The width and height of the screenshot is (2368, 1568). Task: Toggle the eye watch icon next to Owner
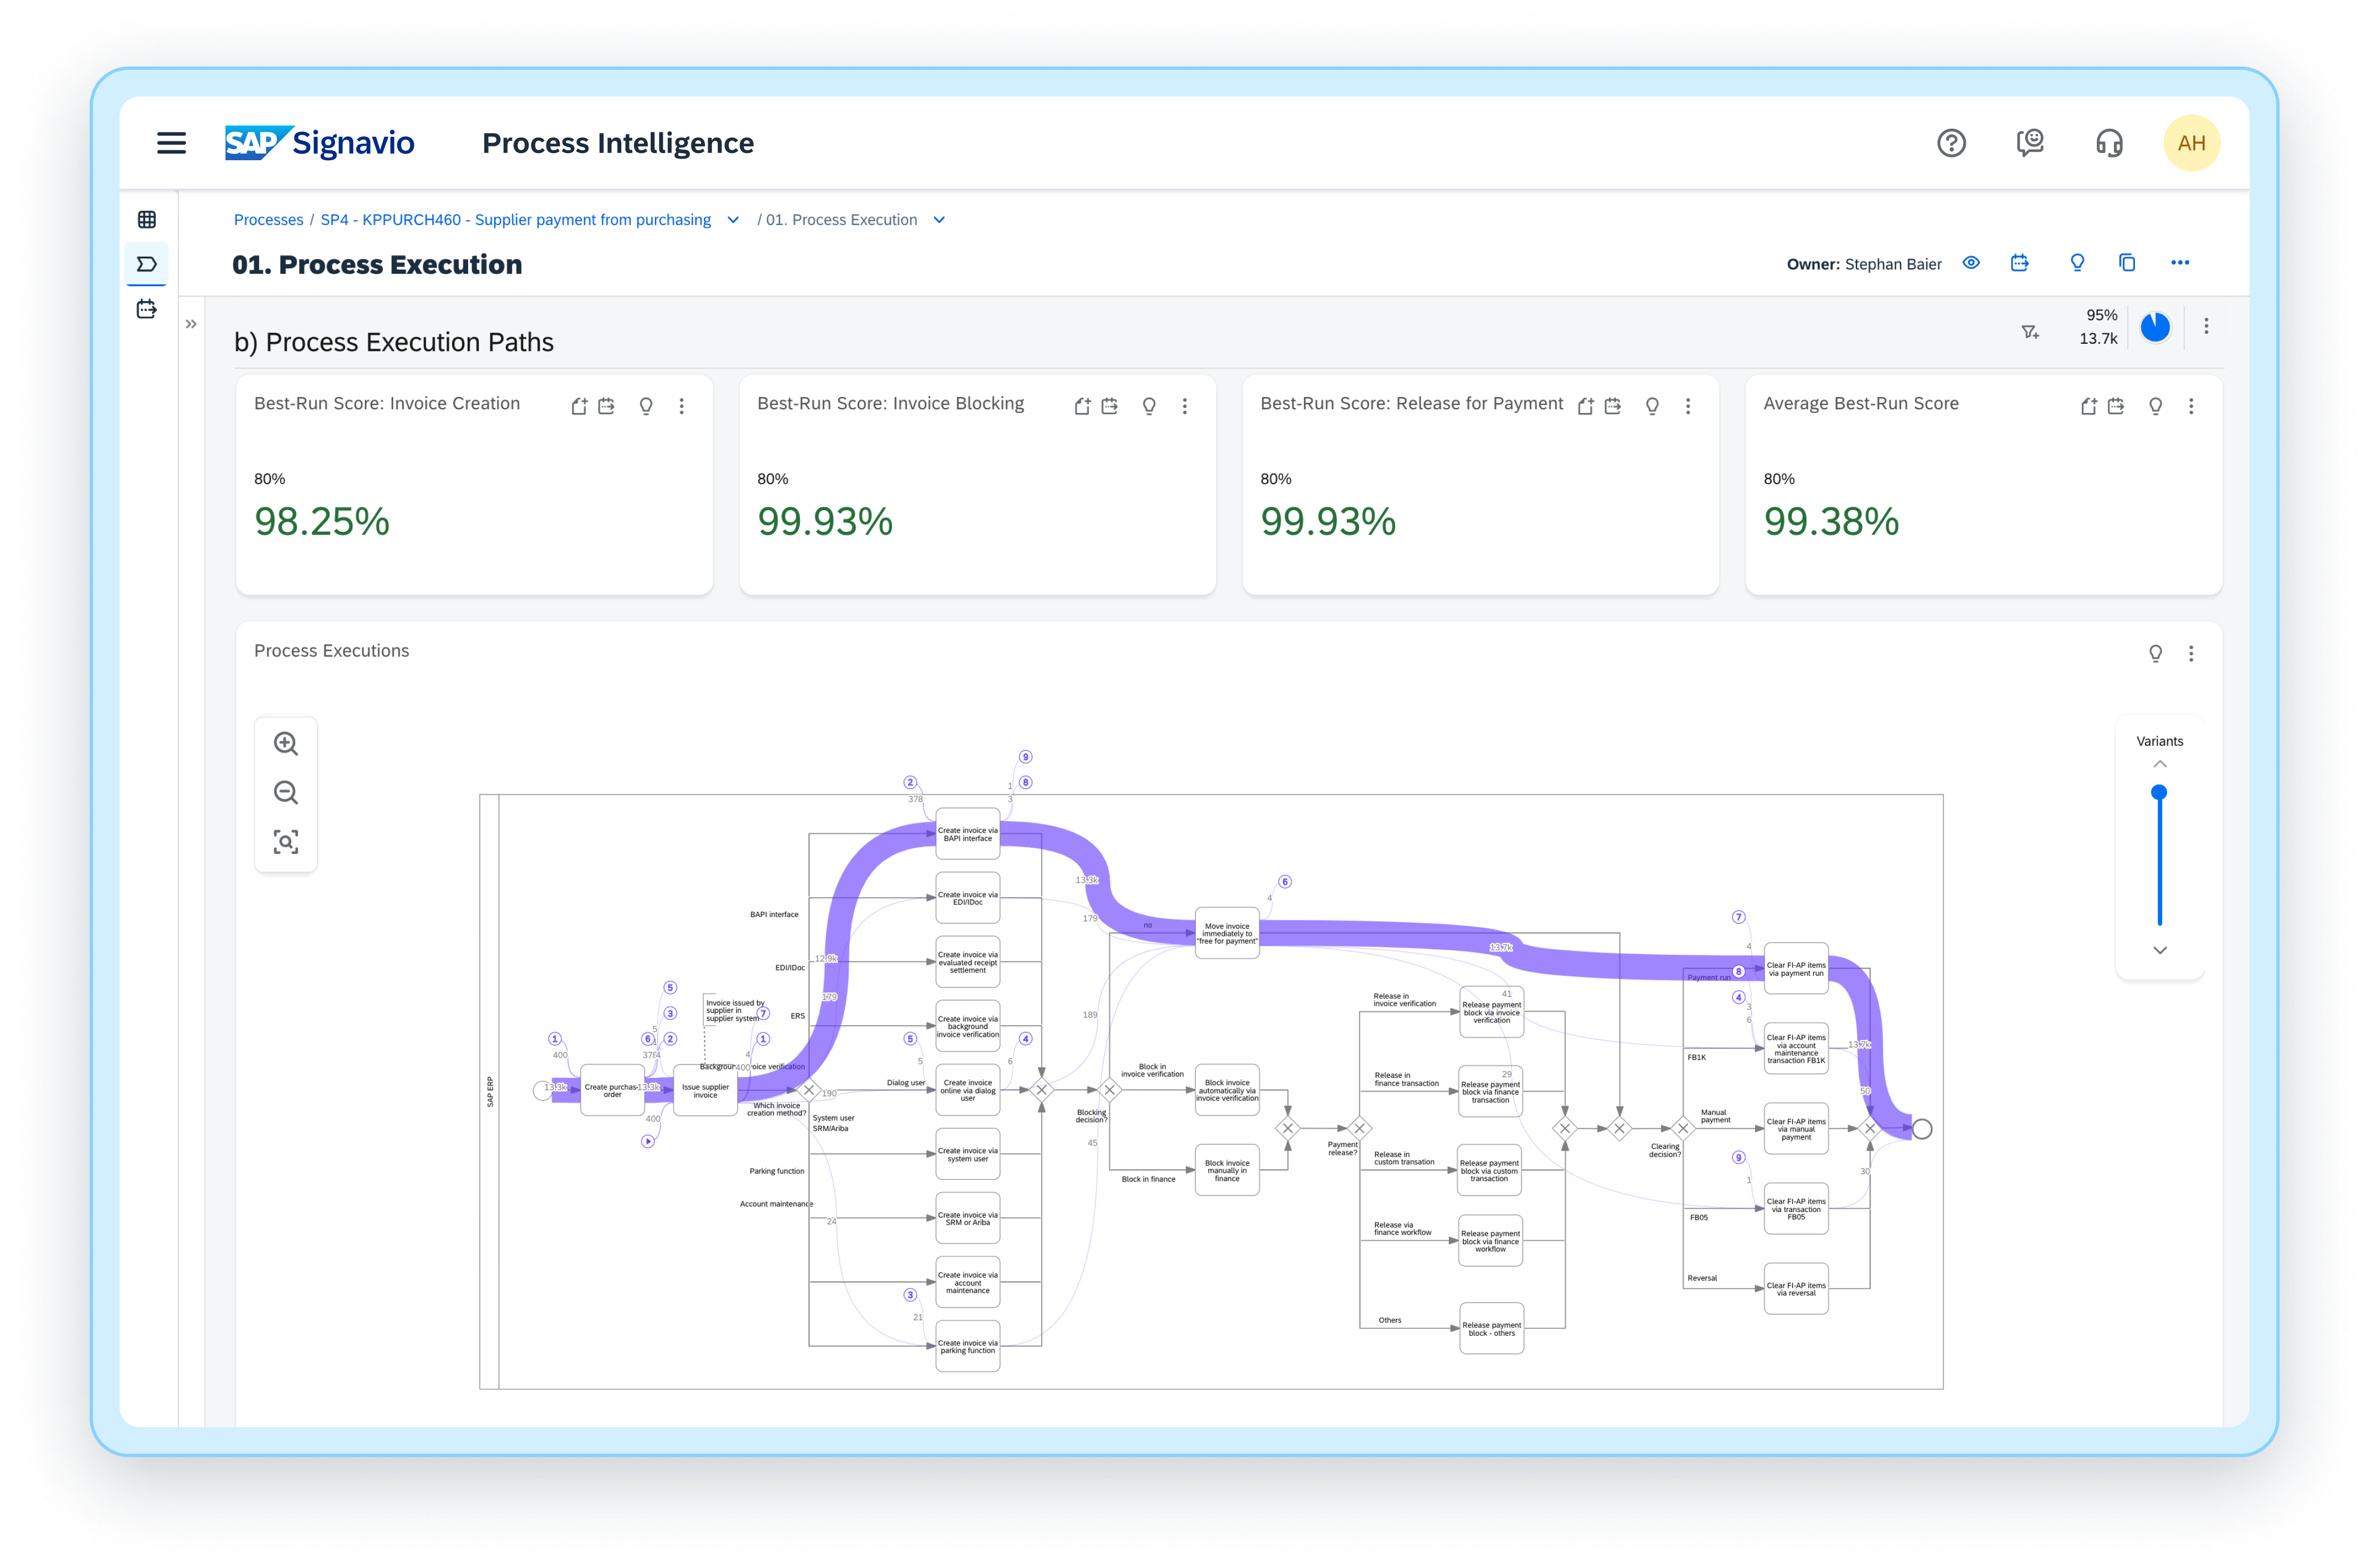[1971, 263]
